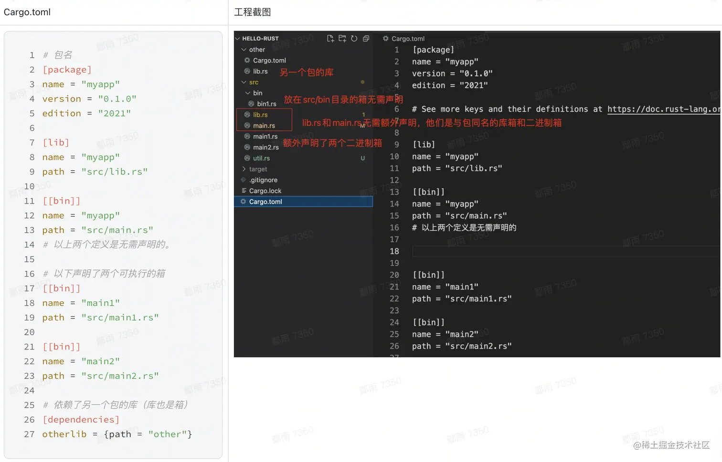This screenshot has width=722, height=462.
Task: Click line number 13 in the editor gutter
Action: (x=394, y=192)
